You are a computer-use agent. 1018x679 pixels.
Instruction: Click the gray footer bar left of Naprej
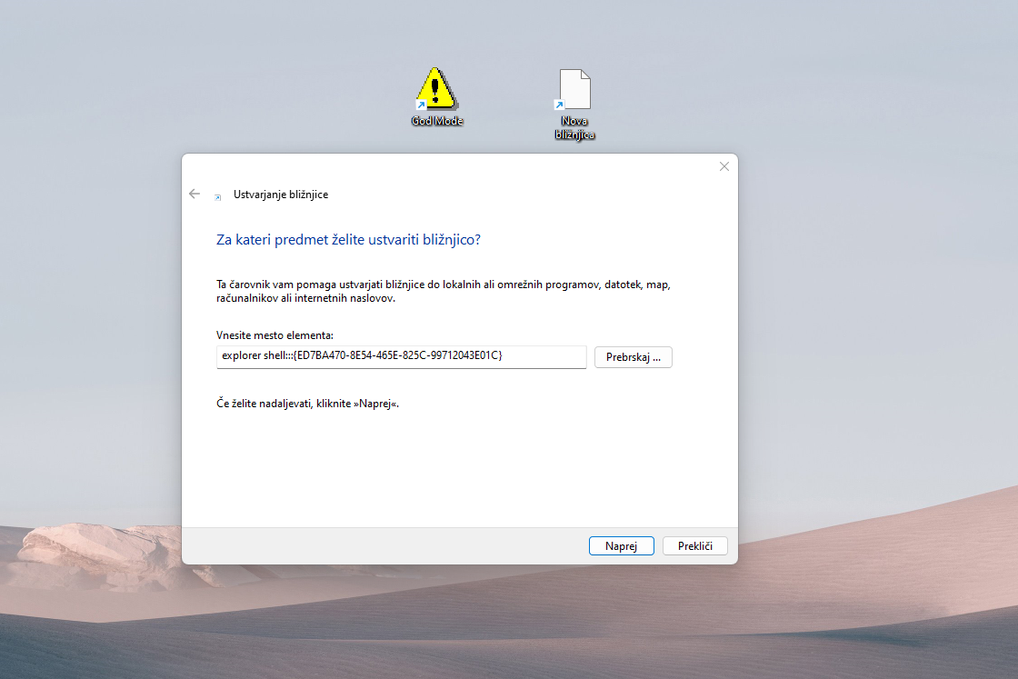[x=383, y=546]
